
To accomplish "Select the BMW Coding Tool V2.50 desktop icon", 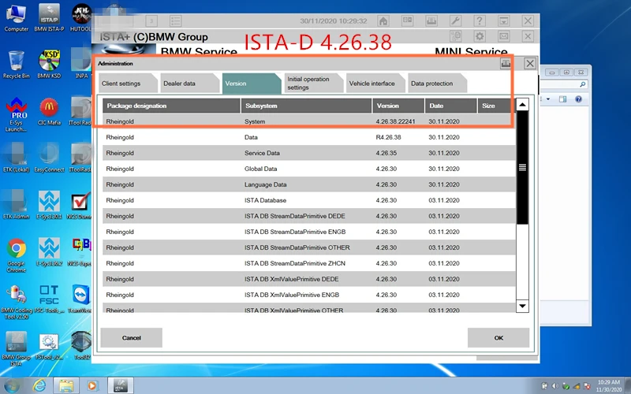I will tap(16, 303).
